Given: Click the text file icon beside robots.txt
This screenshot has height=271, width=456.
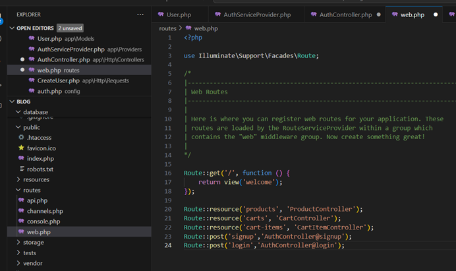Looking at the screenshot, I should pyautogui.click(x=22, y=169).
